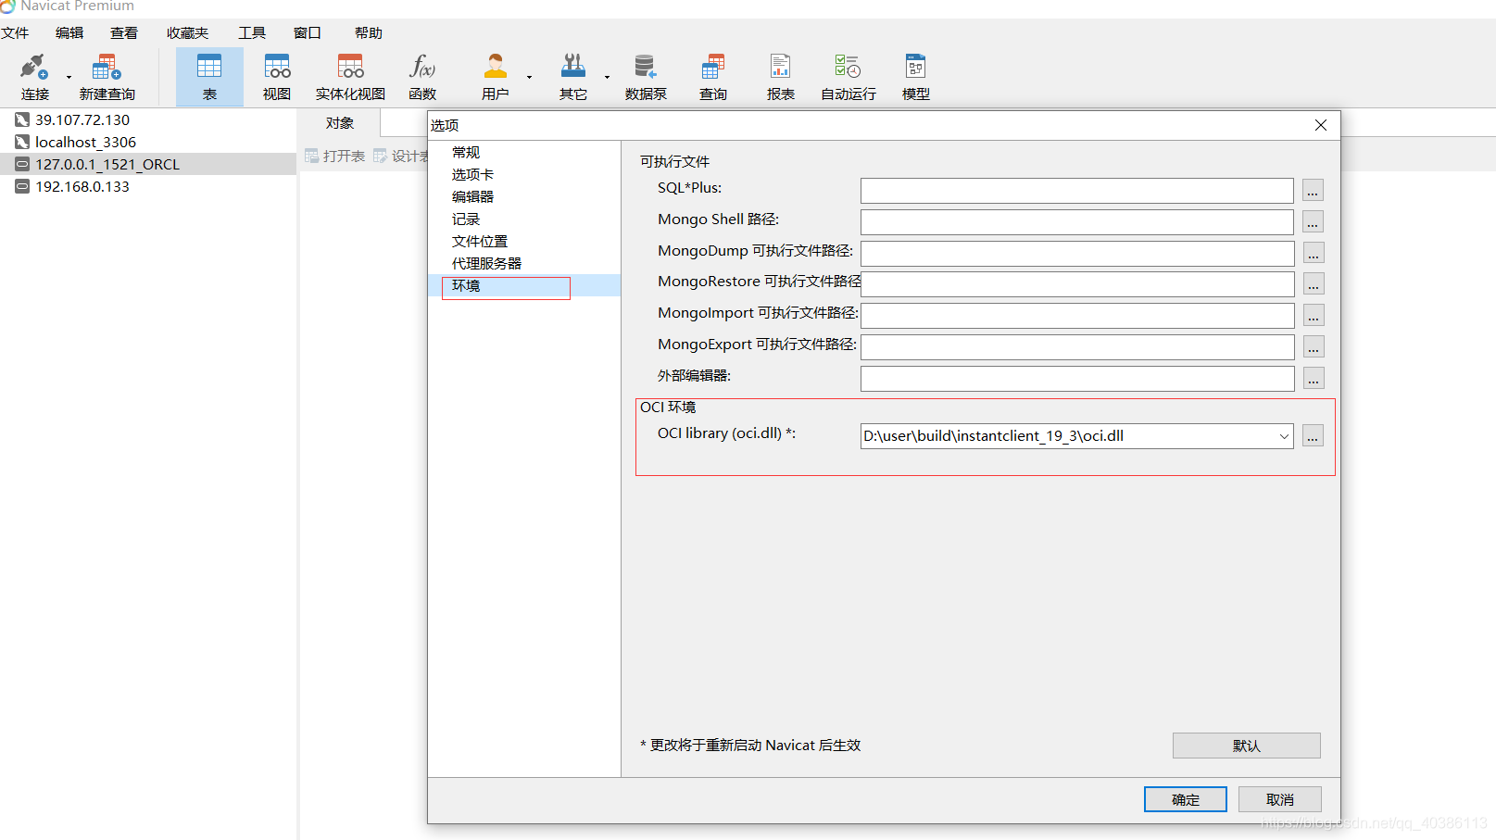Click the Mongo Shell path input field
This screenshot has height=840, width=1496.
(1077, 222)
